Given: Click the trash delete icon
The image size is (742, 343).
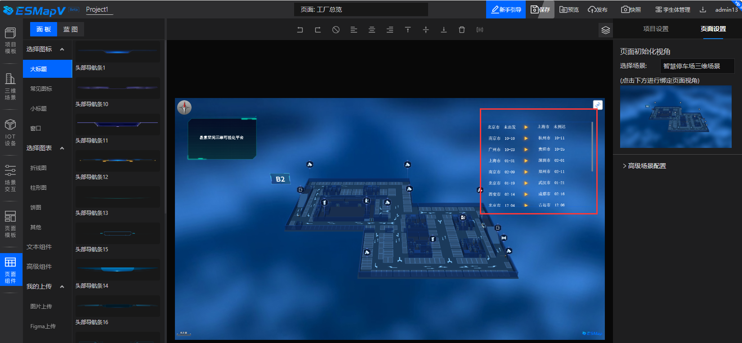Looking at the screenshot, I should [x=462, y=30].
